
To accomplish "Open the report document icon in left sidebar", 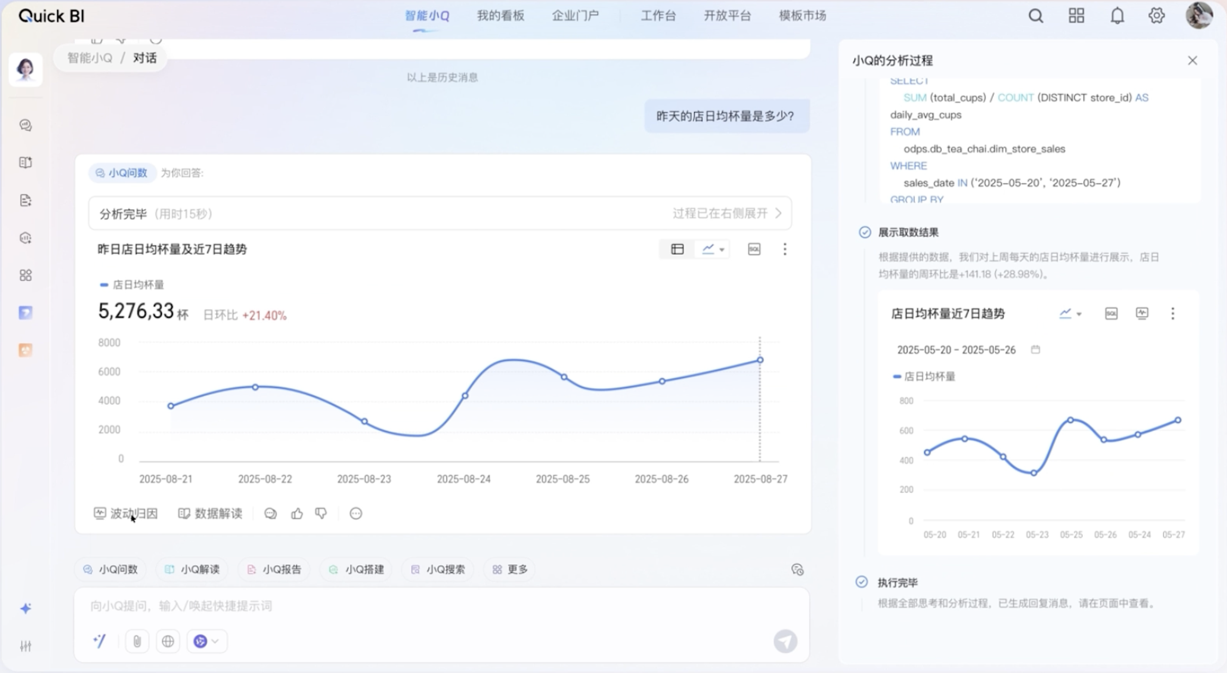I will point(26,200).
